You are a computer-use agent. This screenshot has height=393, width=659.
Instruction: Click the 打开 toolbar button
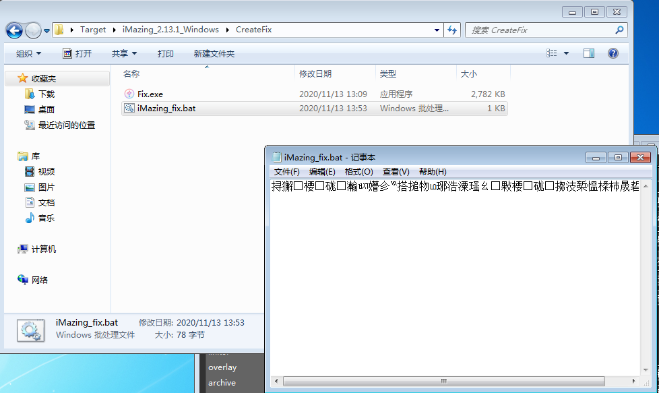[77, 53]
